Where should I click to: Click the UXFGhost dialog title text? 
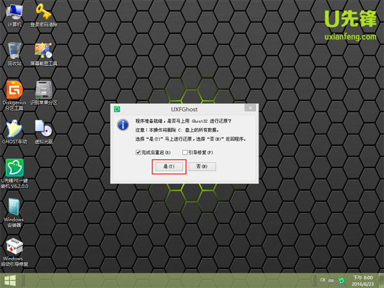[184, 109]
